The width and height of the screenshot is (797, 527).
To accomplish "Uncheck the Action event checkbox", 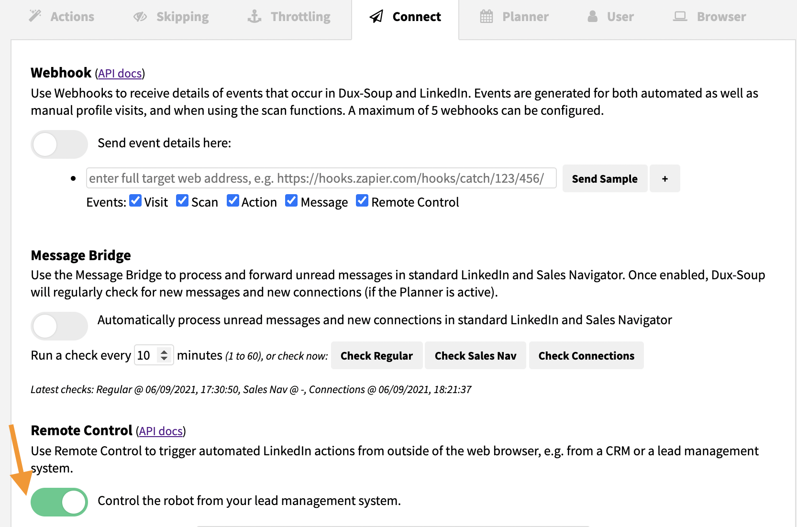I will coord(233,201).
